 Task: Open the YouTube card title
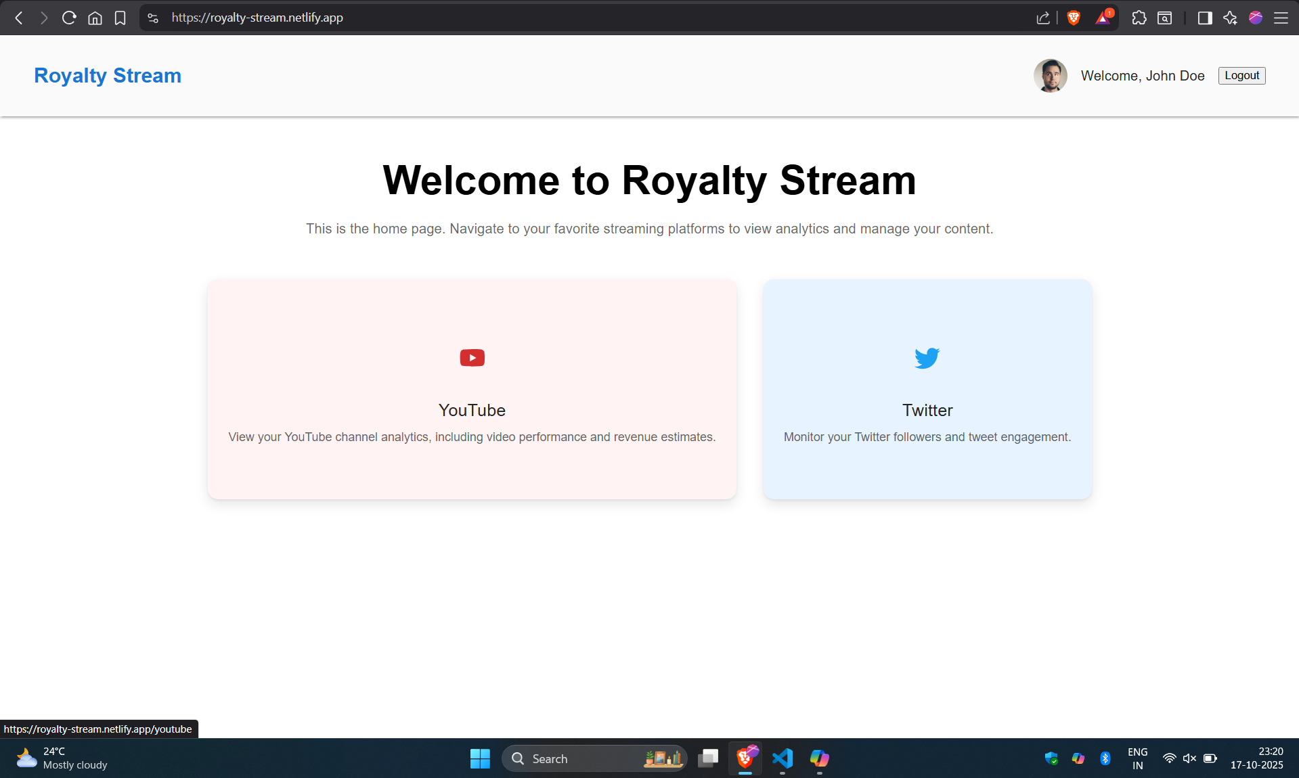[472, 411]
